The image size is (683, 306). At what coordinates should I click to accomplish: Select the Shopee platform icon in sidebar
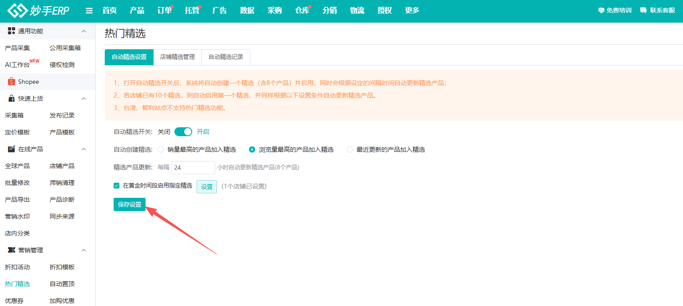[11, 82]
